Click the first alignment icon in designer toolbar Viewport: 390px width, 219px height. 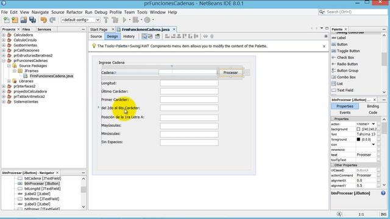pos(168,36)
